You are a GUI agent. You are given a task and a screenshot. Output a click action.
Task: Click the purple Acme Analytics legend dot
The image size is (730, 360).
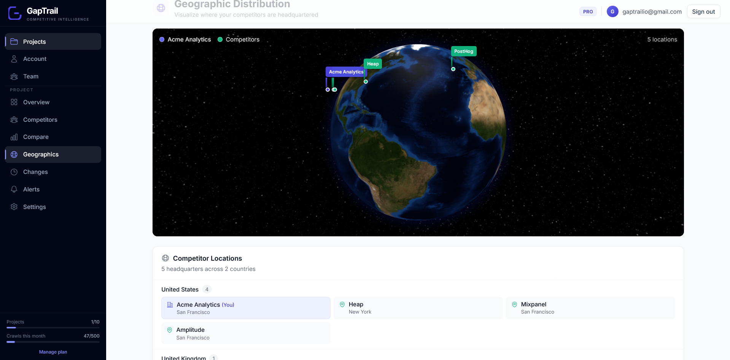click(162, 40)
